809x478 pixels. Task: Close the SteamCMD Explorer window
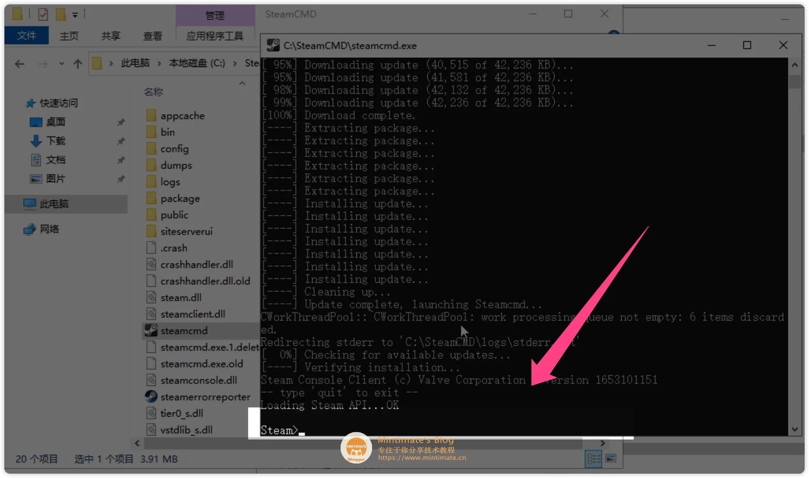[x=604, y=14]
